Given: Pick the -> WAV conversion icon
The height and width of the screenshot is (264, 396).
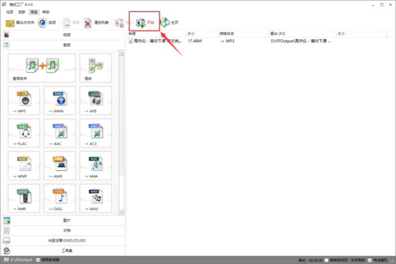Looking at the screenshot, I should [95, 198].
